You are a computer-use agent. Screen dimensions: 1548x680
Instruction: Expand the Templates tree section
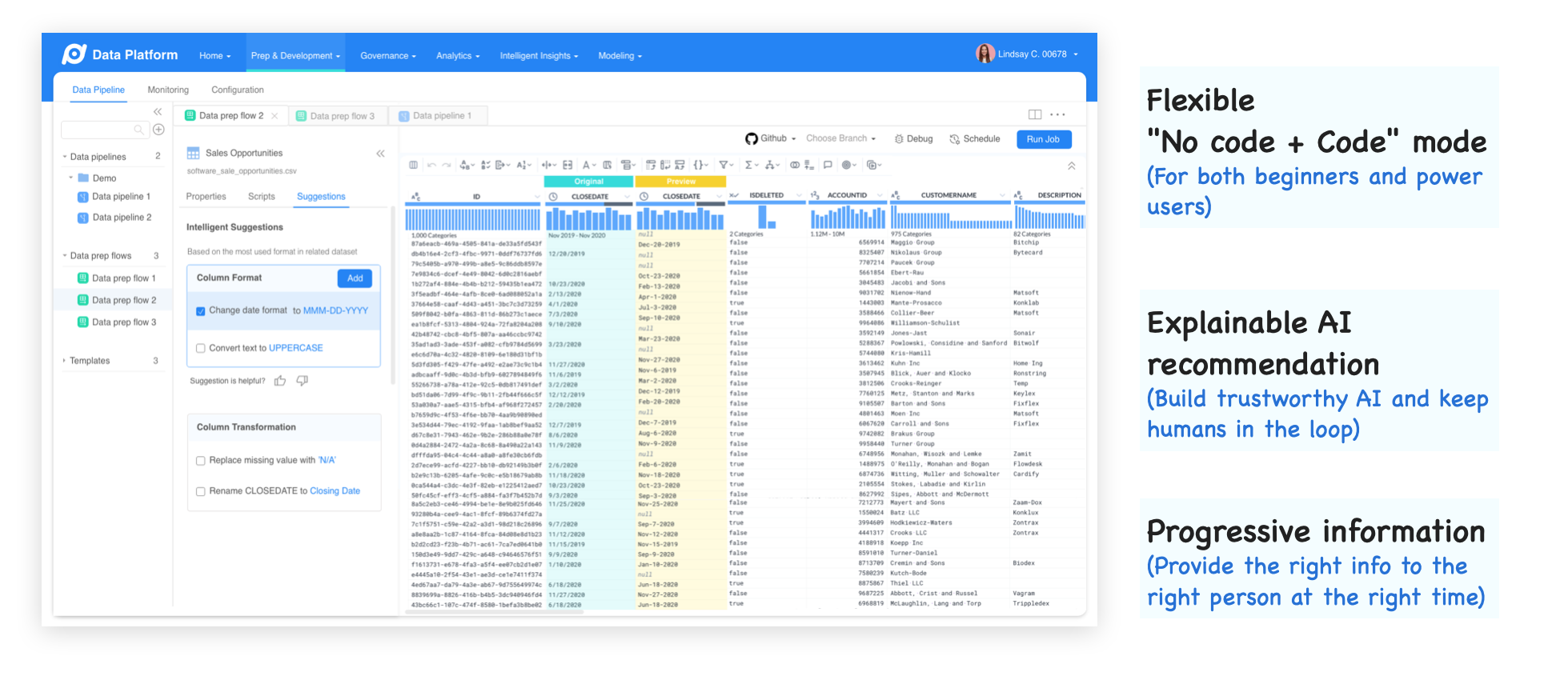click(64, 361)
